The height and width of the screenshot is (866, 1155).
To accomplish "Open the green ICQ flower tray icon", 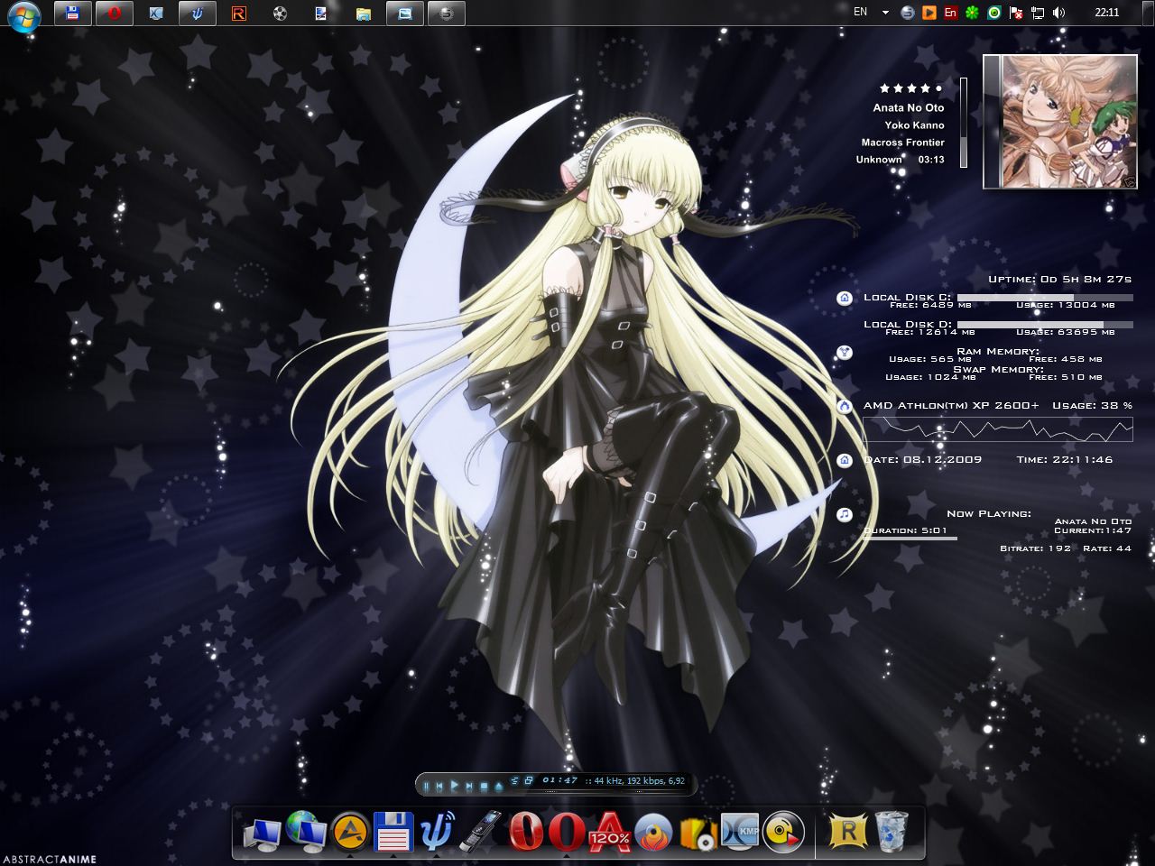I will 972,13.
